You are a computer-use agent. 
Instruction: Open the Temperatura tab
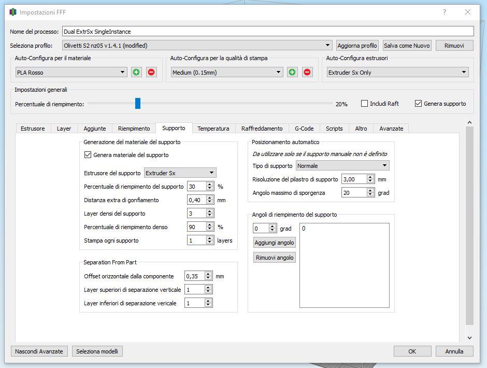(x=213, y=129)
